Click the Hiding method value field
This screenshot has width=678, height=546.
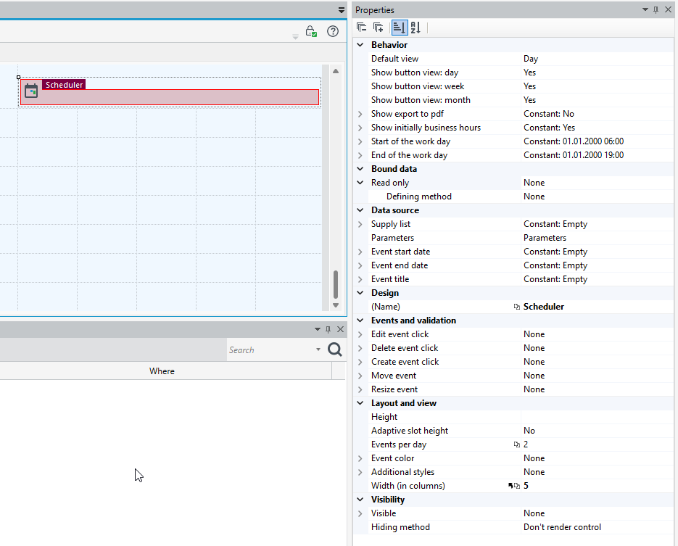(598, 527)
